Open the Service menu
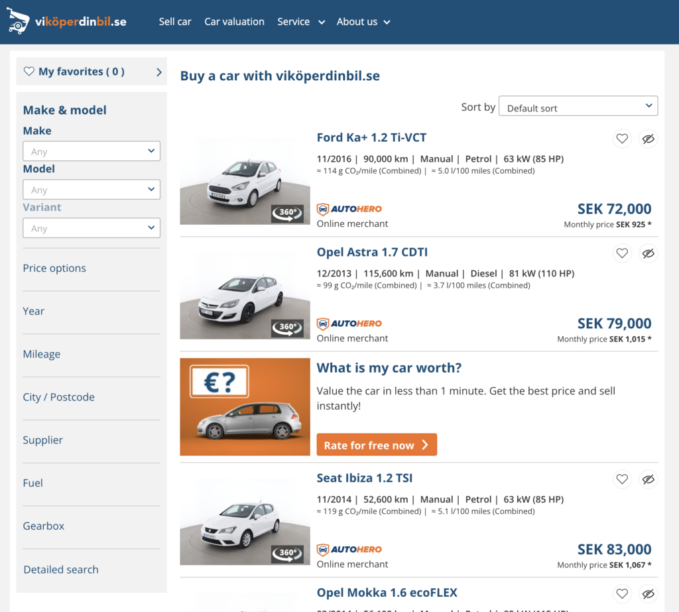679x612 pixels. 301,22
